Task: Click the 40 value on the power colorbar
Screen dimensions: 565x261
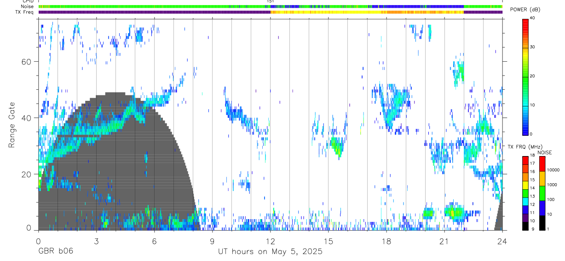Action: (533, 18)
